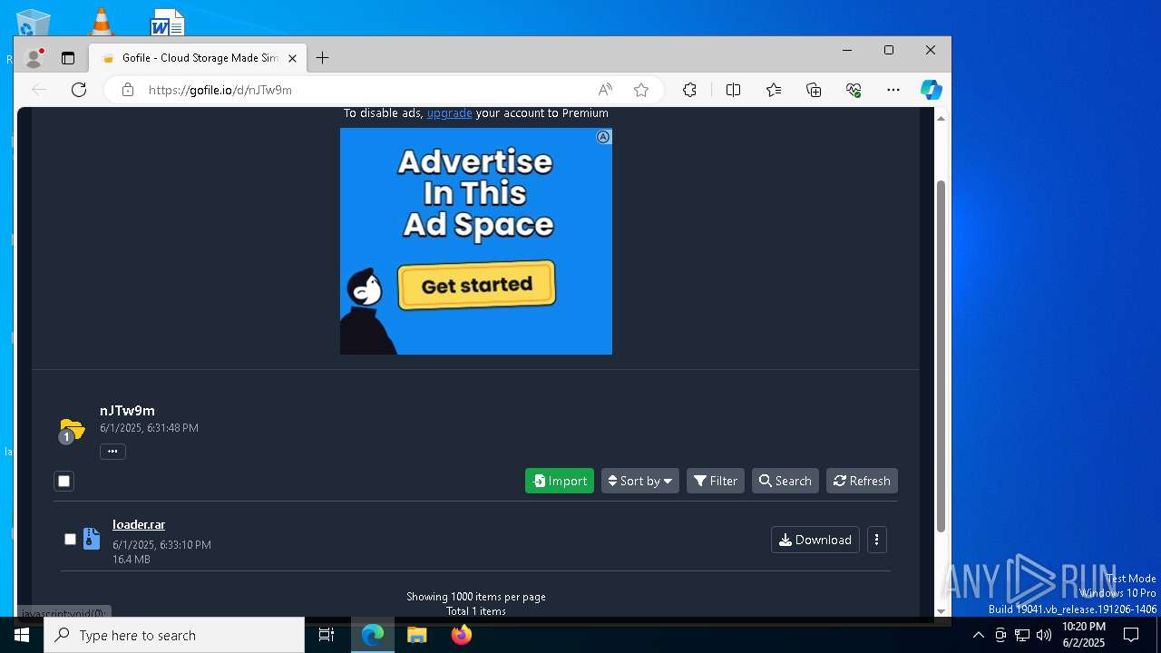Show hidden system tray icons
This screenshot has width=1161, height=653.
click(979, 635)
